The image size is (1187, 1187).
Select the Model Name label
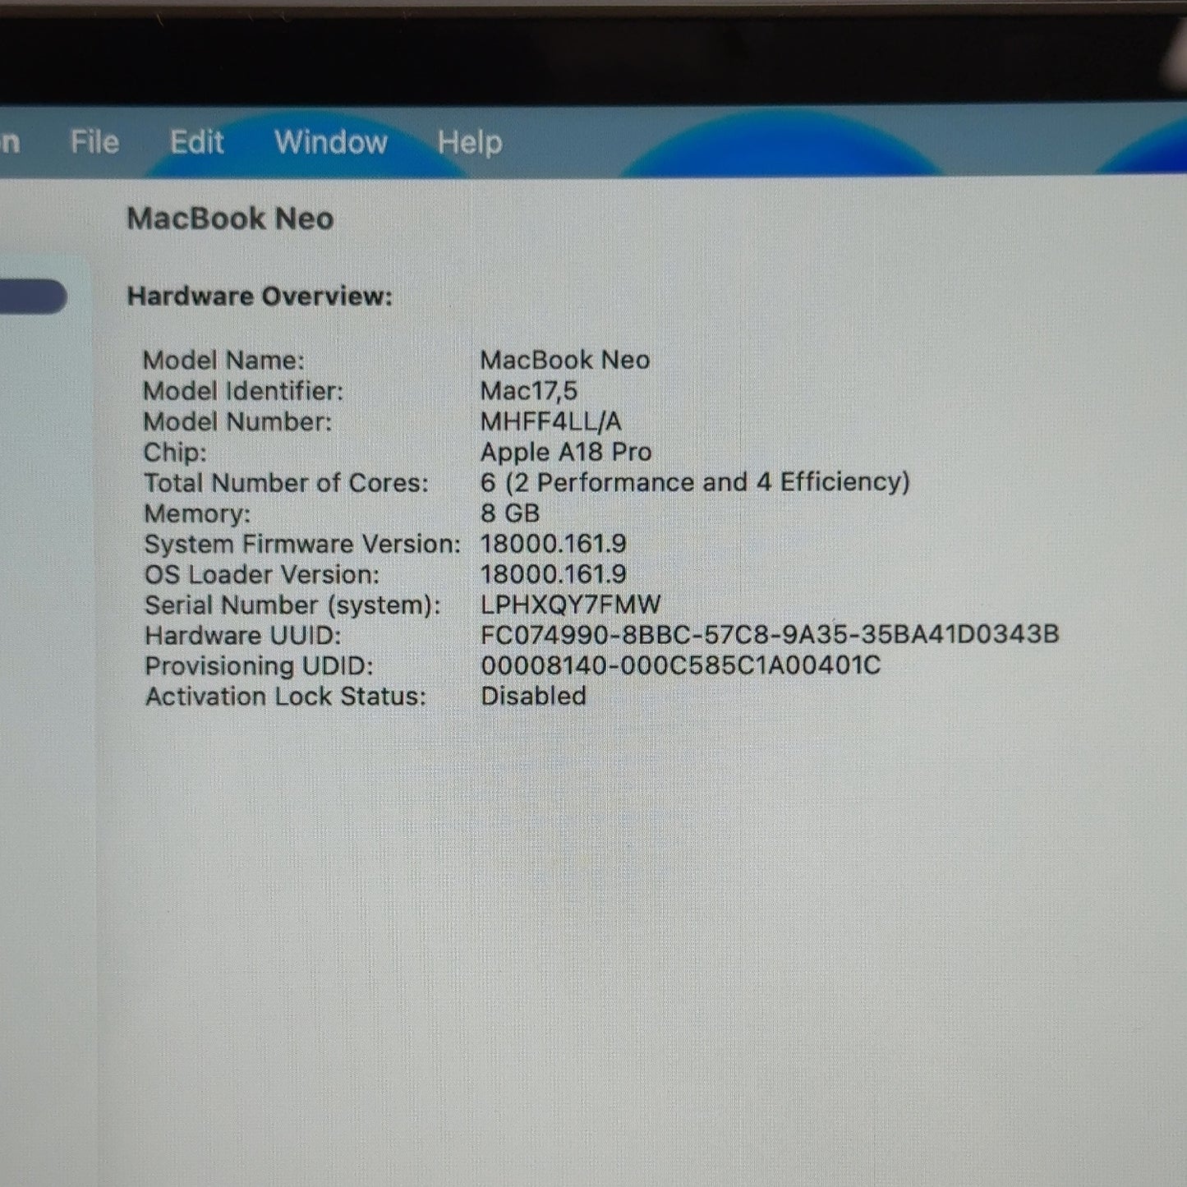223,360
